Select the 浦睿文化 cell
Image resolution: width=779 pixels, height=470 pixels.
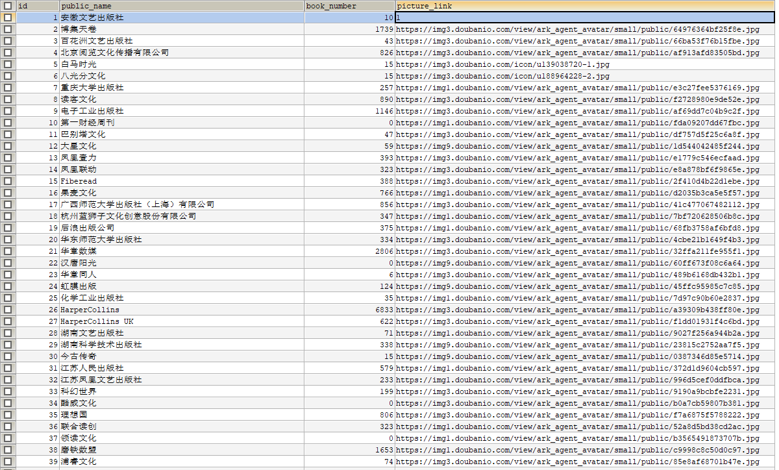pos(182,462)
